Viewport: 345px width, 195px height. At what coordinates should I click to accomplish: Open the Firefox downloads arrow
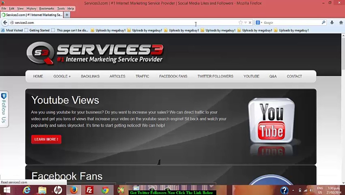point(332,23)
